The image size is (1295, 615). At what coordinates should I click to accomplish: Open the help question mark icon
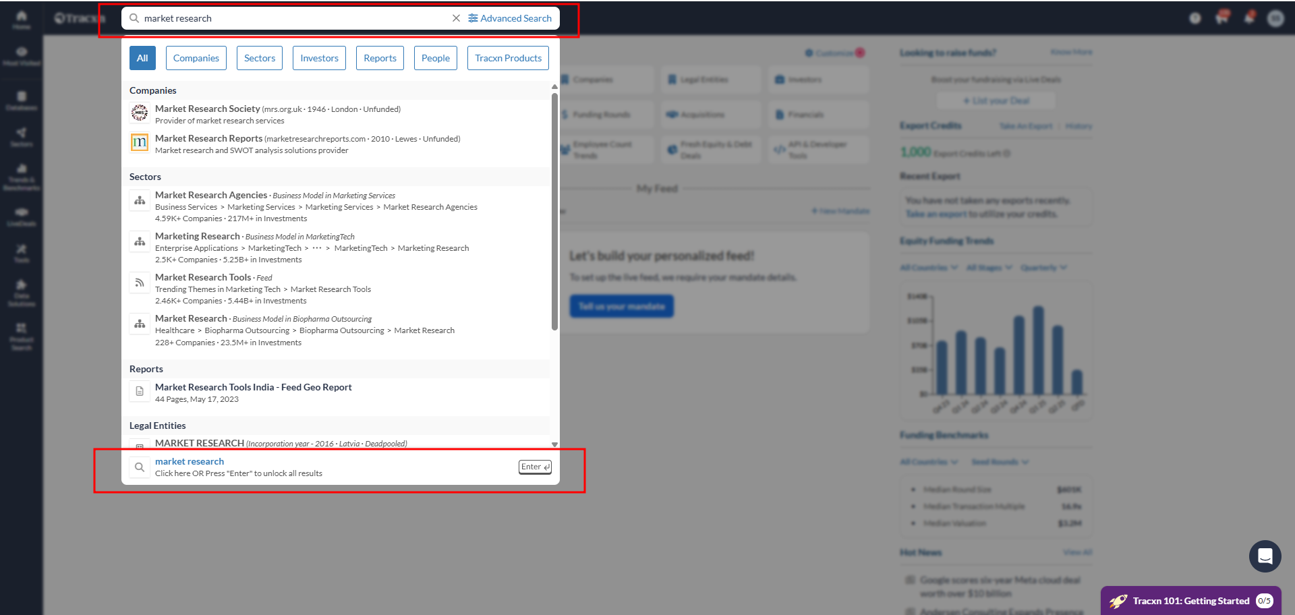point(1195,18)
